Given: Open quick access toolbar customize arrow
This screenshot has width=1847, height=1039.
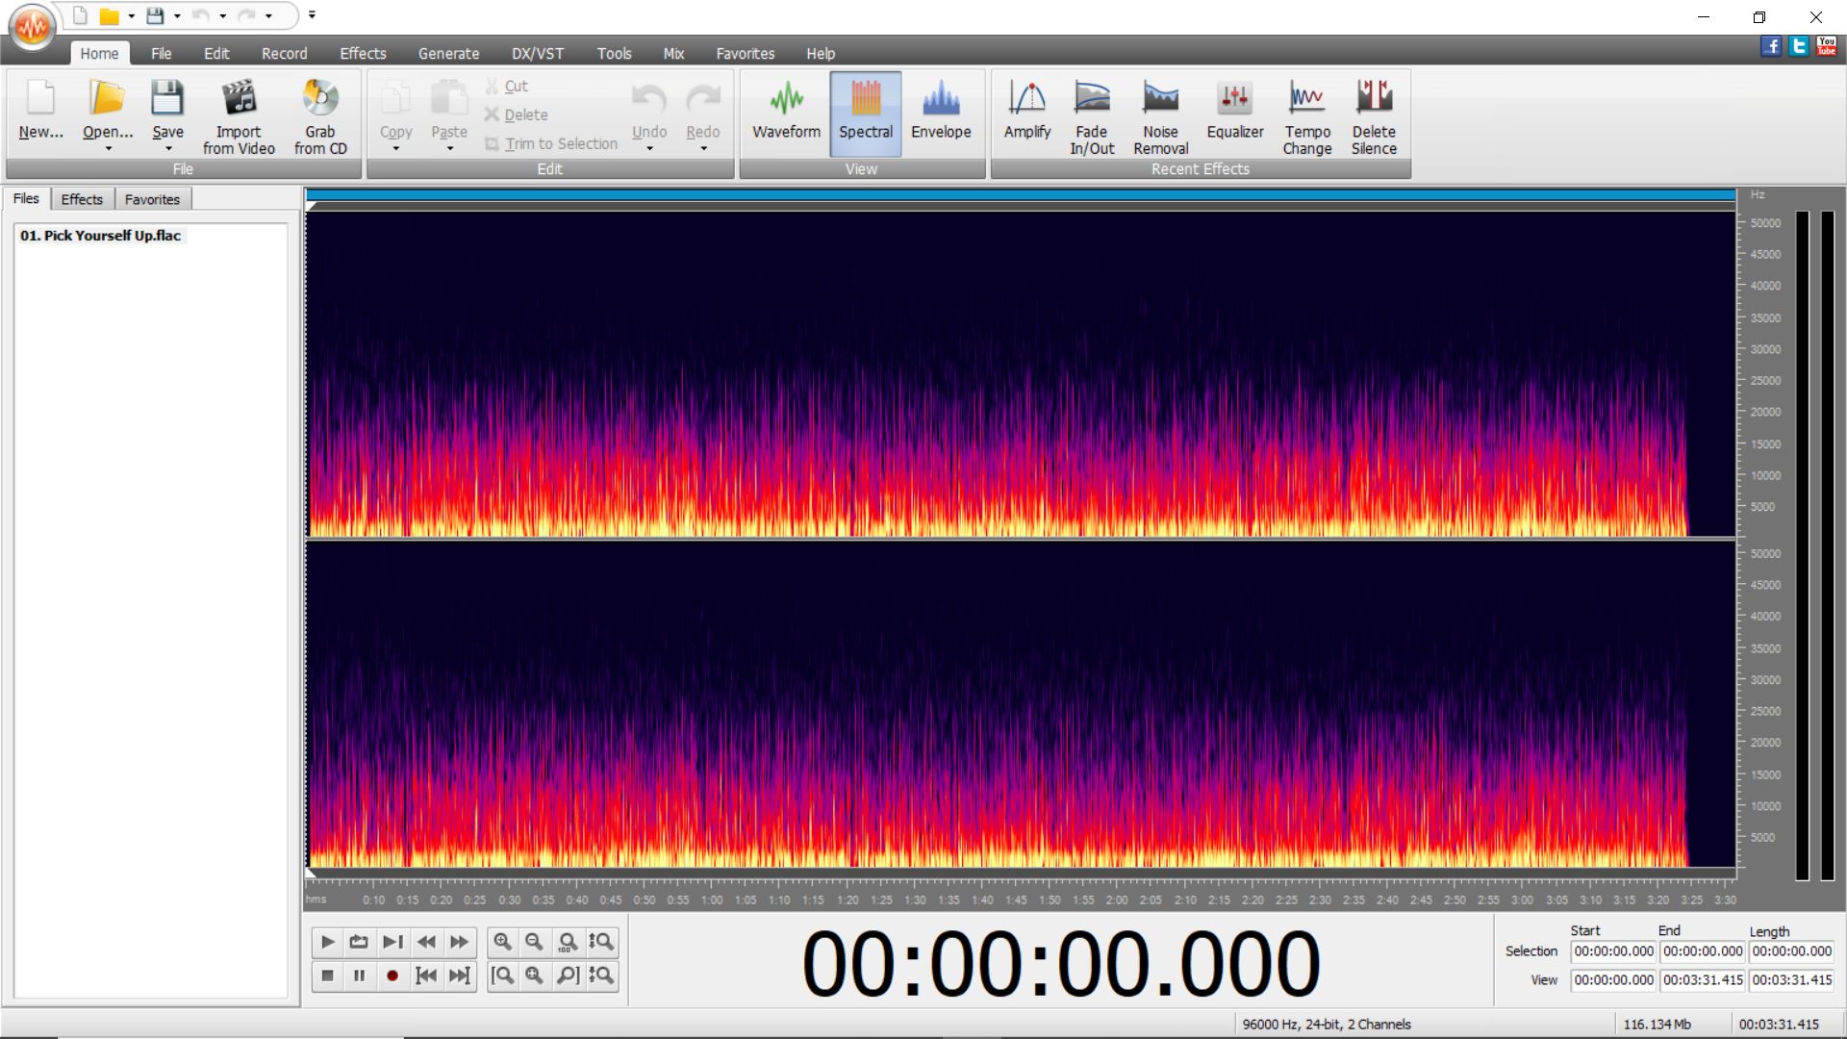Looking at the screenshot, I should click(x=312, y=15).
